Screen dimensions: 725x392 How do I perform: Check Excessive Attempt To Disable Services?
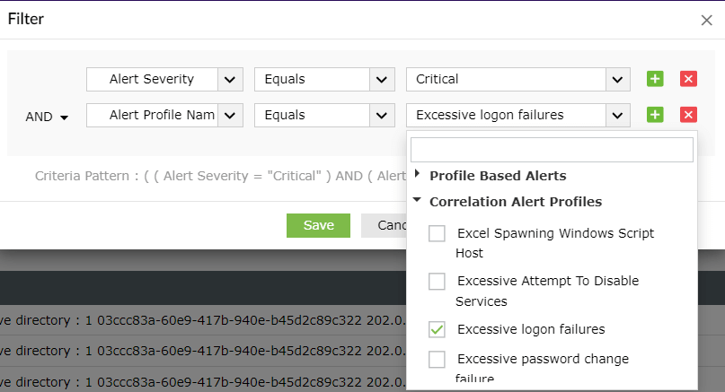[437, 282]
